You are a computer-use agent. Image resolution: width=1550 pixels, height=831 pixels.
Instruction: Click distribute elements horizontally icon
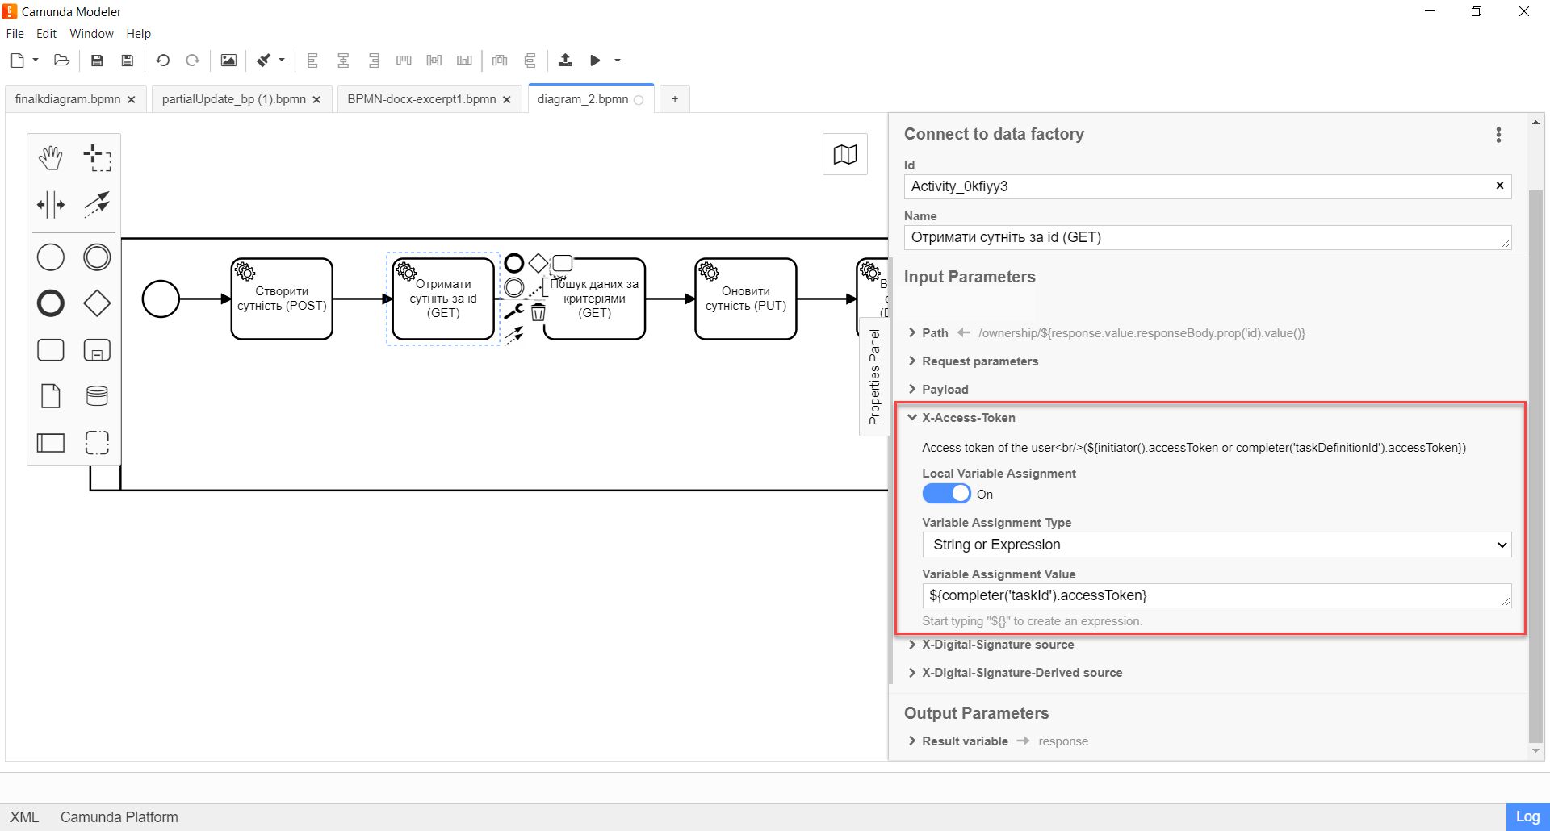coord(500,61)
